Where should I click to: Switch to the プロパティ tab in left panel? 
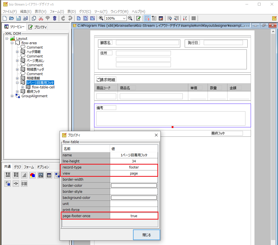(38, 27)
